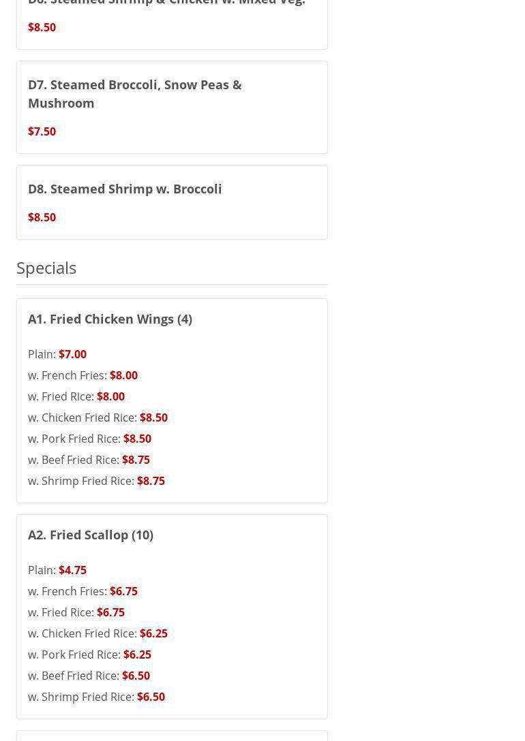Click the $7.50 price under D7

[42, 131]
